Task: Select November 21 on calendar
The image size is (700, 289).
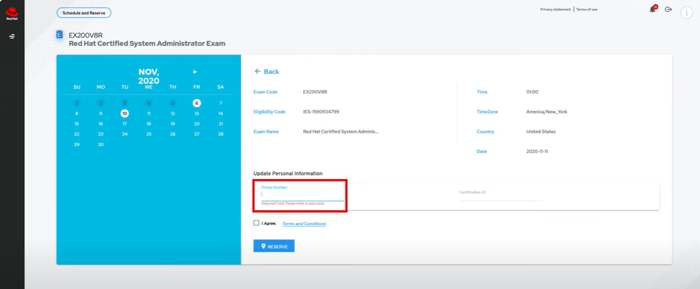Action: (221, 124)
